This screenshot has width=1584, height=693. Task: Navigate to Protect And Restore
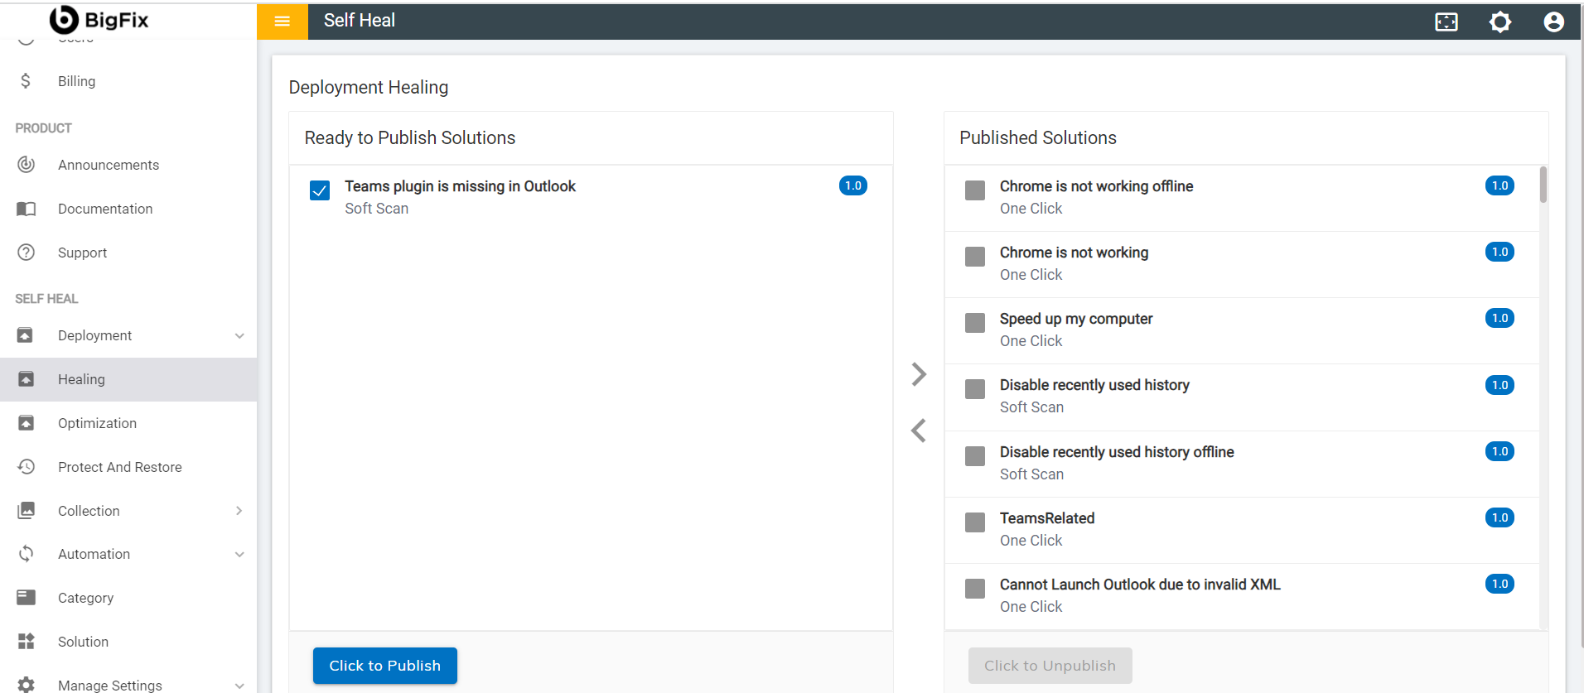tap(128, 467)
